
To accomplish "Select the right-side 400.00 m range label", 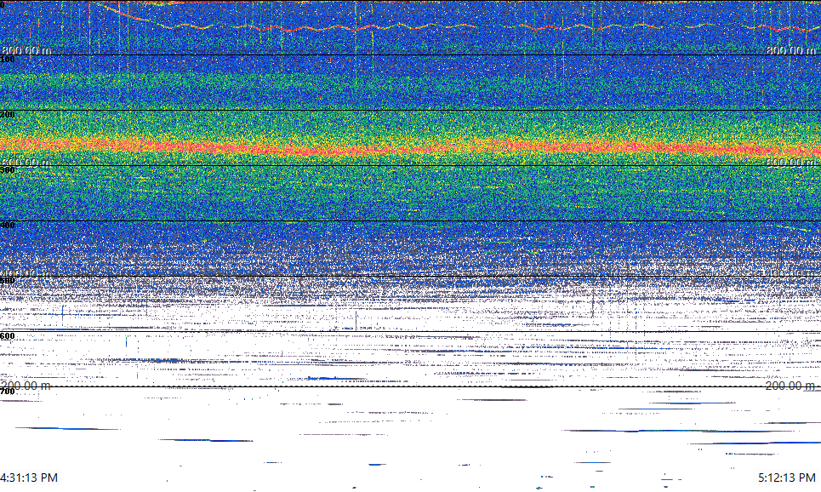I will [790, 273].
